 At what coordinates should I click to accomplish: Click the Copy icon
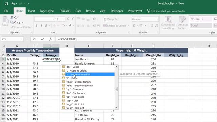12,22
